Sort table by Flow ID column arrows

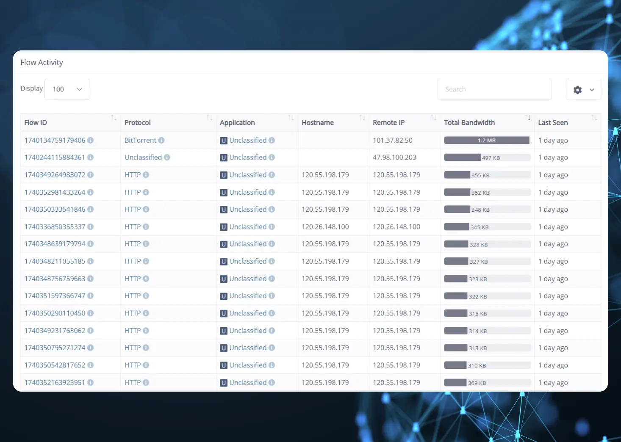click(114, 118)
